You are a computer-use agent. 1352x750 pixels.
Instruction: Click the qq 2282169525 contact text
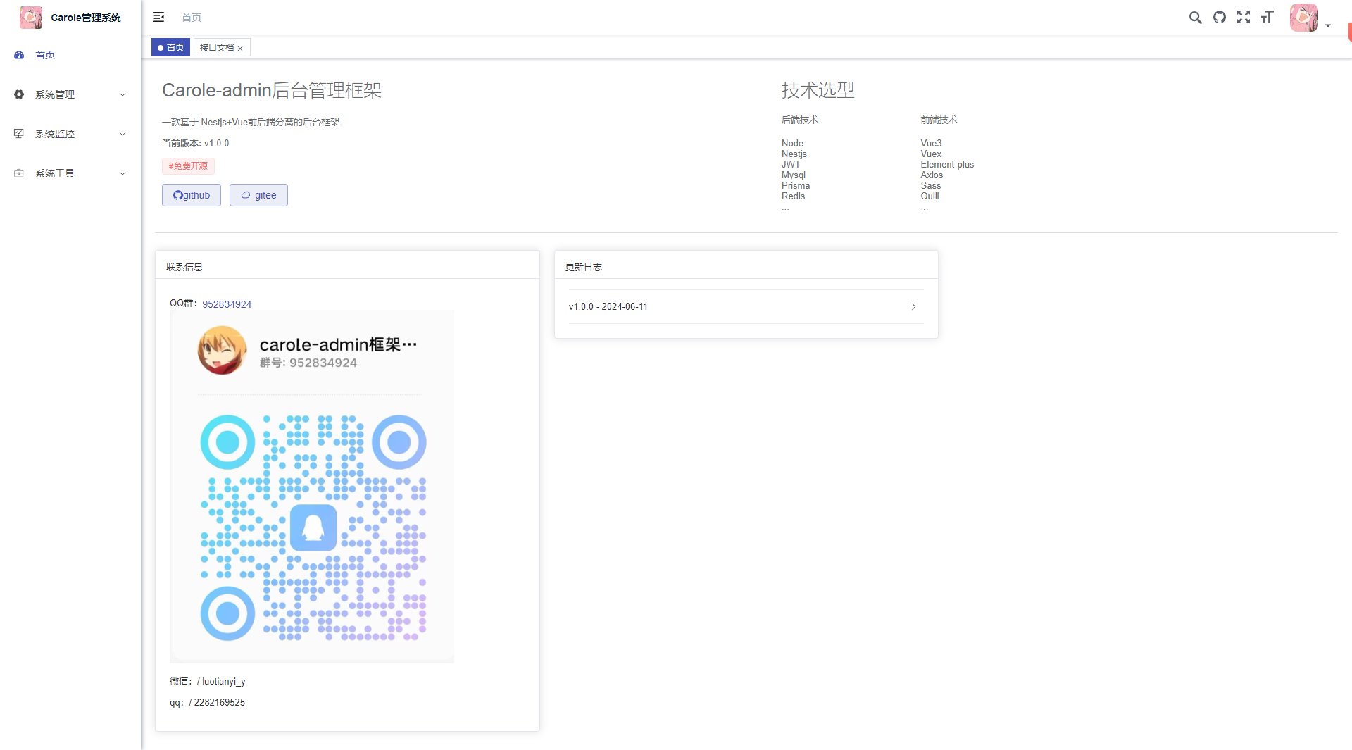click(x=208, y=702)
